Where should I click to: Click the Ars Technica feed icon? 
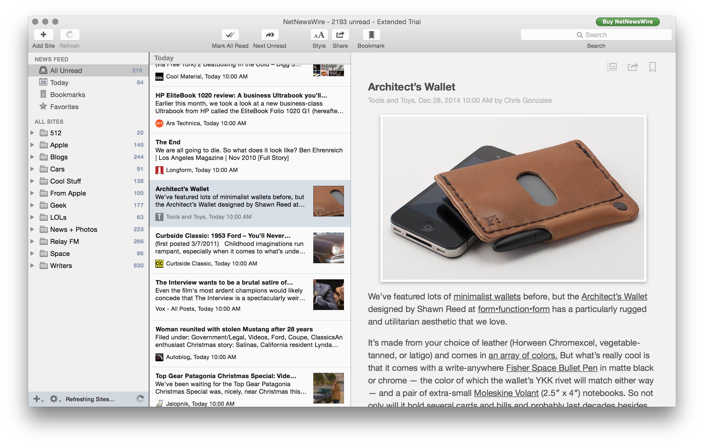[159, 123]
